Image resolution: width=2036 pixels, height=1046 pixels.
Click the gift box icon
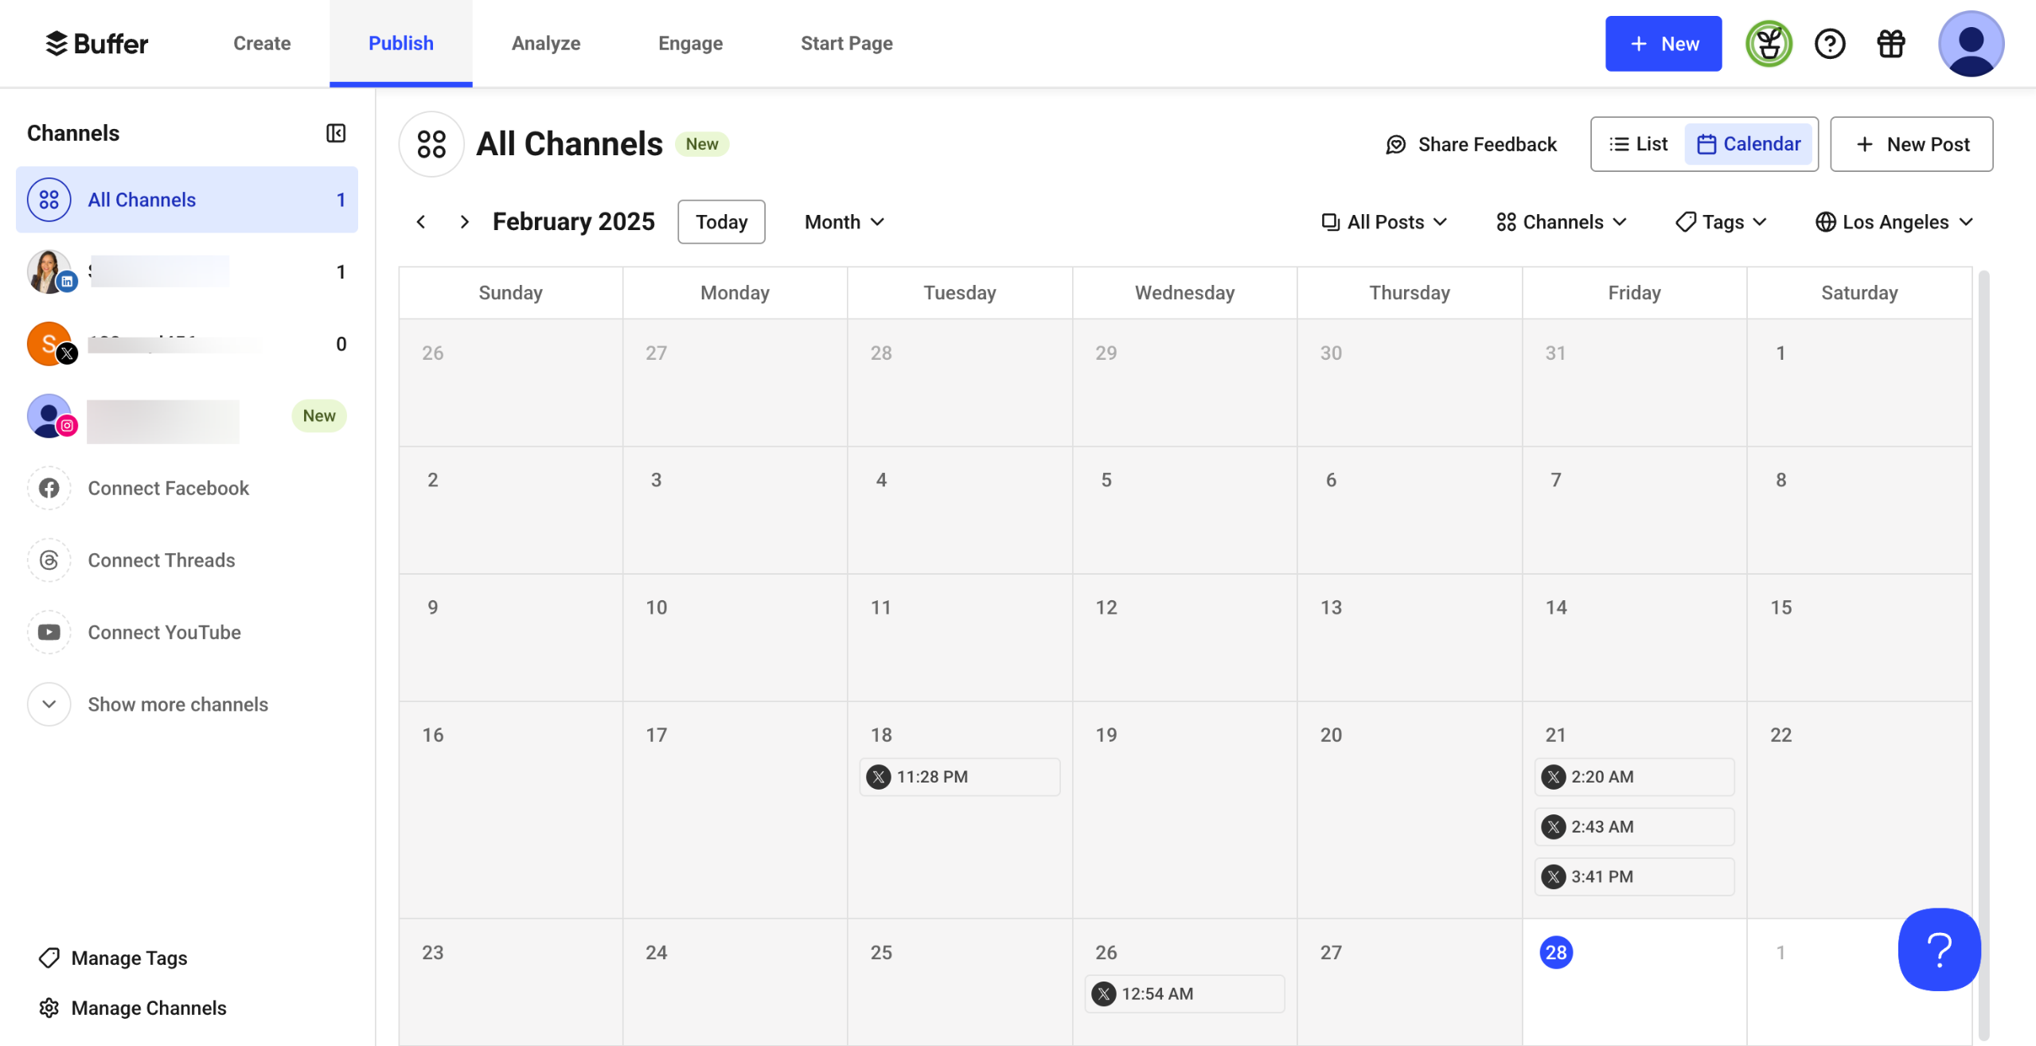pyautogui.click(x=1890, y=44)
